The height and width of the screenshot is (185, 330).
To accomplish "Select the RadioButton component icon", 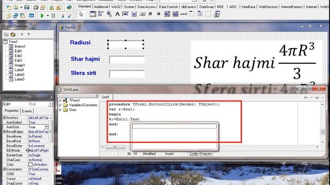I will (x=159, y=14).
